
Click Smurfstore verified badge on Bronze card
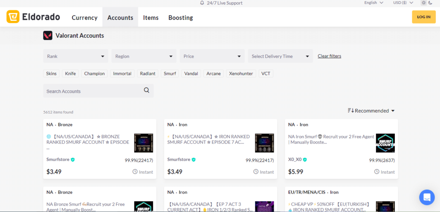pos(73,160)
